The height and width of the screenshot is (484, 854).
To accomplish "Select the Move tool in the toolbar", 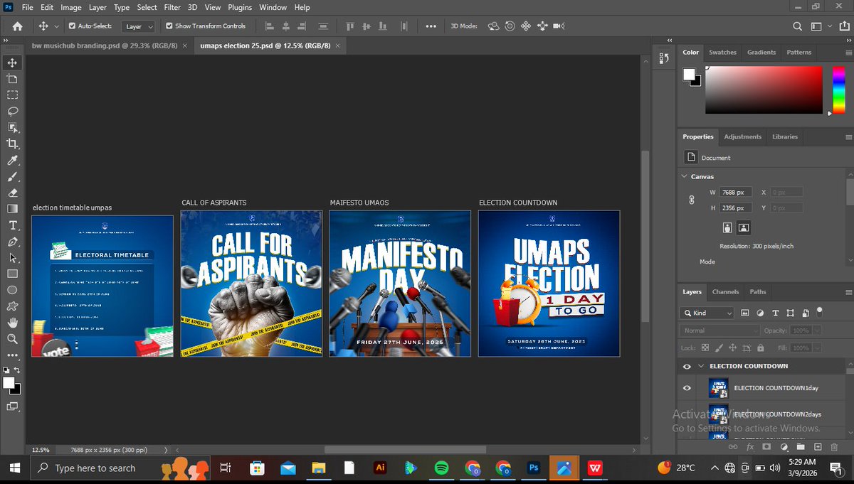I will (12, 63).
